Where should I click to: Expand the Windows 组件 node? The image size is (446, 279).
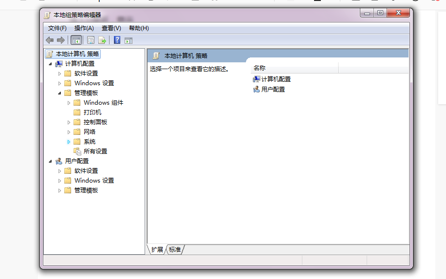click(69, 103)
